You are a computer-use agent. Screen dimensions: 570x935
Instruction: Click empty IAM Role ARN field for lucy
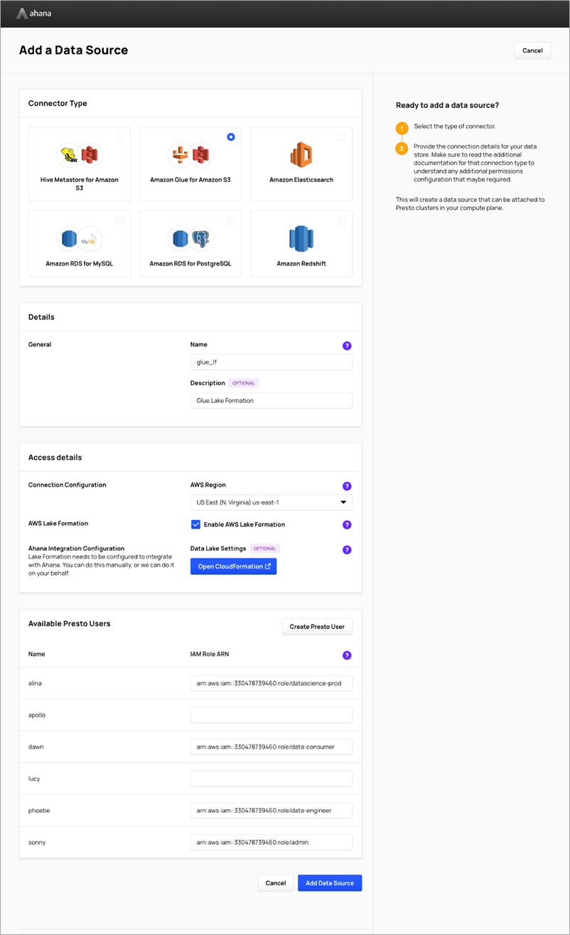click(x=271, y=779)
